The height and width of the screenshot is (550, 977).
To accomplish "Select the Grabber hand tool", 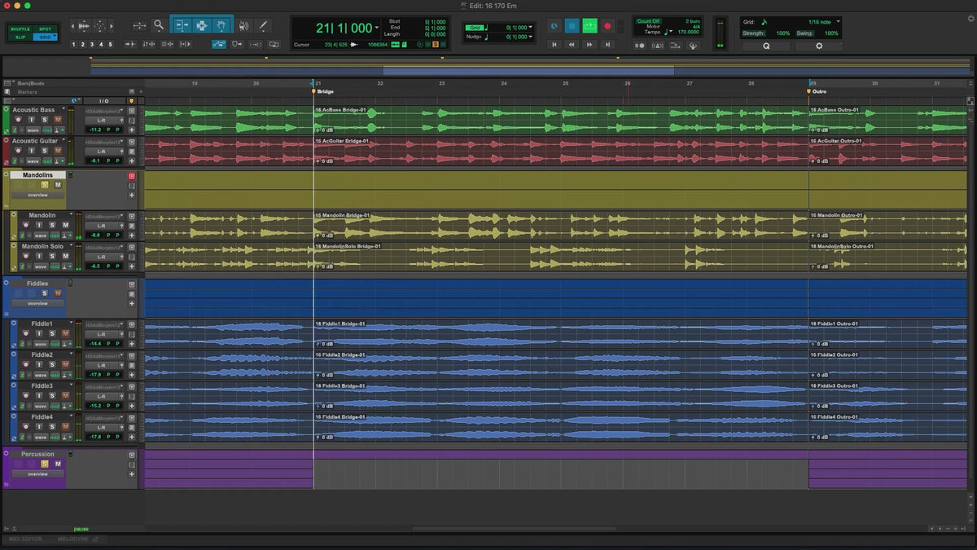I will (222, 25).
